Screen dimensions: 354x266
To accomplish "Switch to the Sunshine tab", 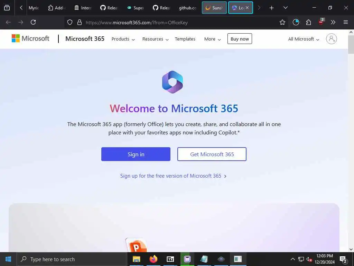I will point(214,8).
